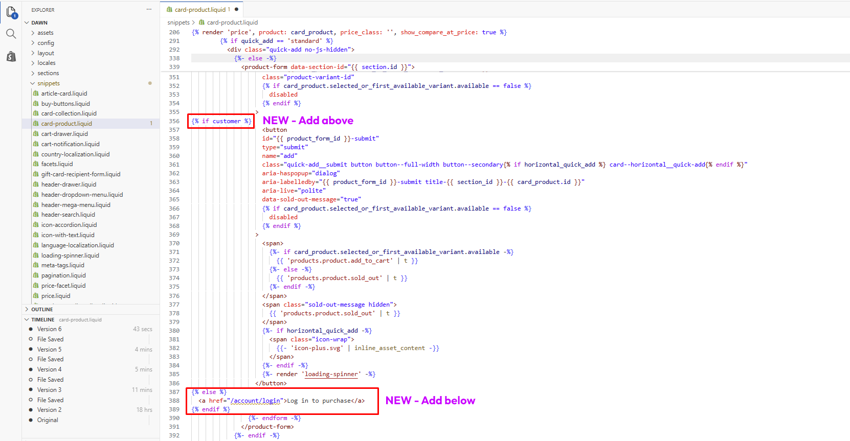Screen dimensions: 850x441
Task: Follow the /account/login href link
Action: click(x=256, y=401)
